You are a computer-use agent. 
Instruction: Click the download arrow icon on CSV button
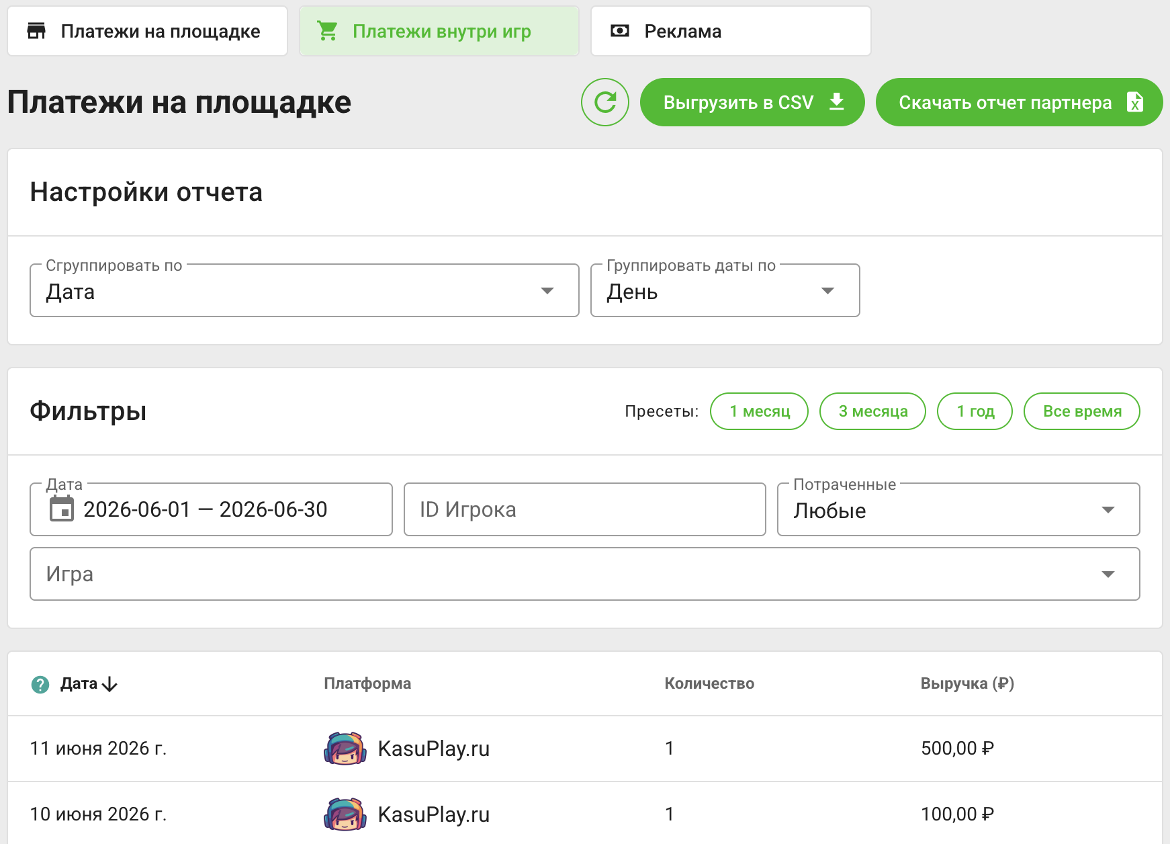(837, 102)
